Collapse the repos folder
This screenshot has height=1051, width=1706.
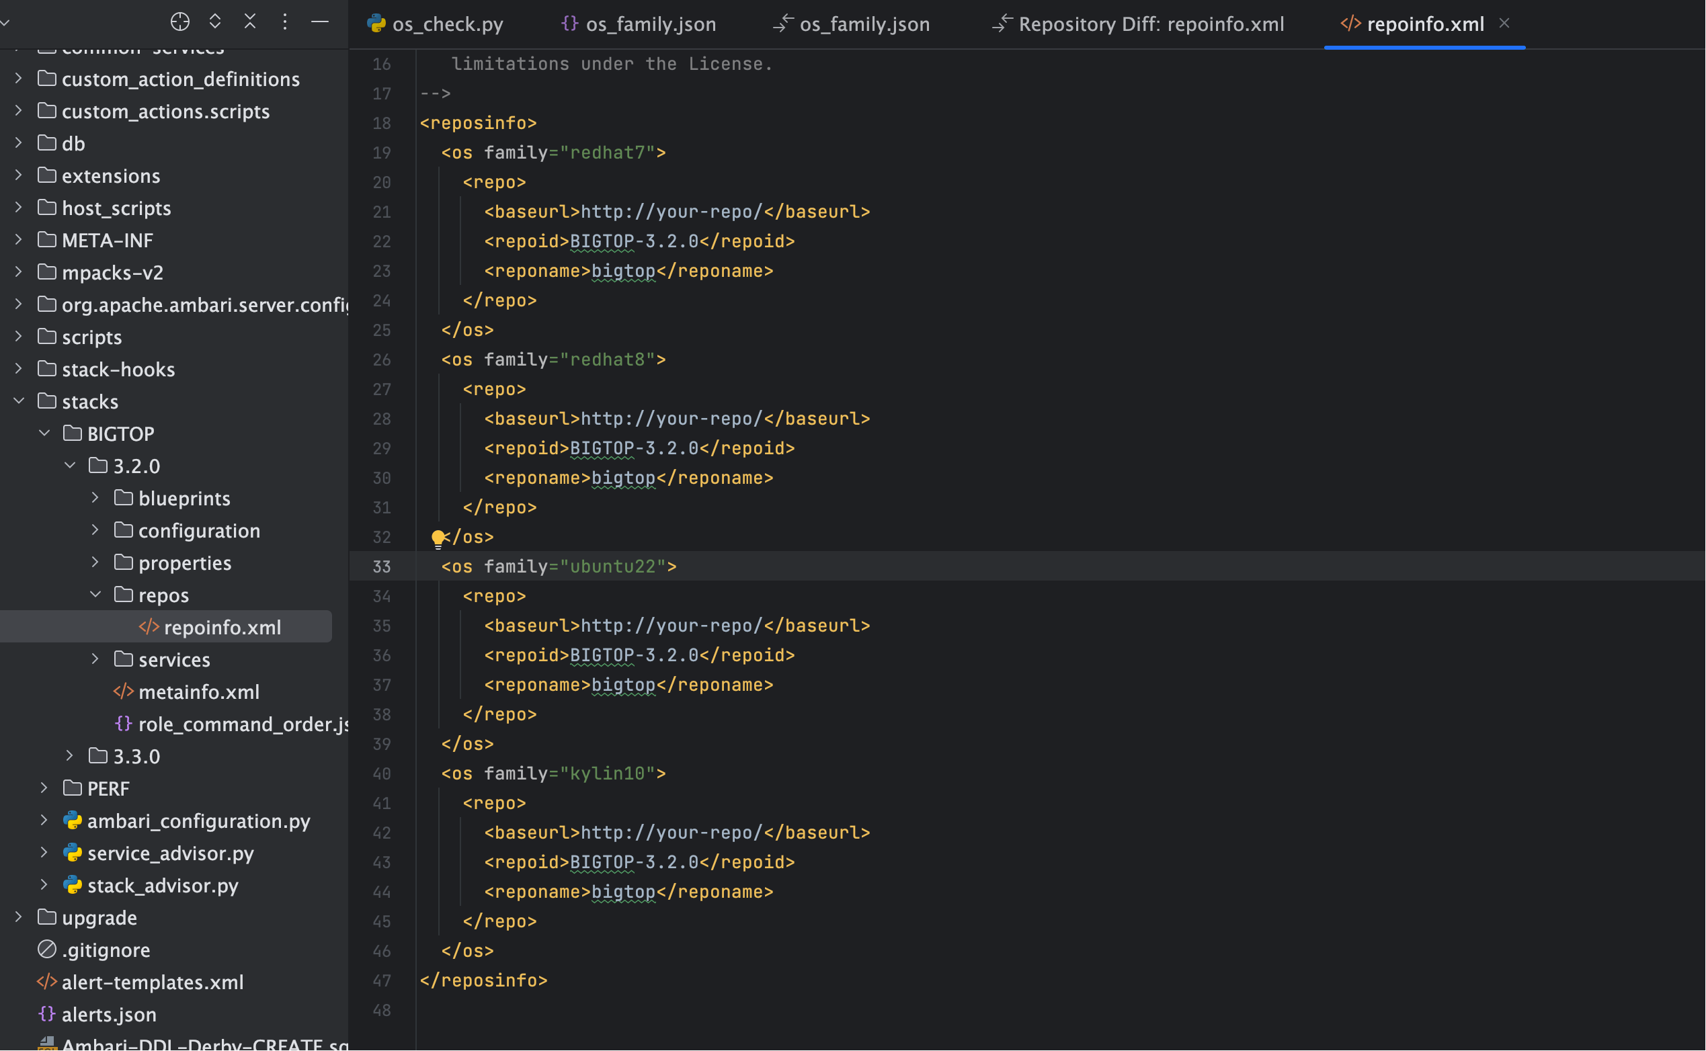pyautogui.click(x=95, y=595)
